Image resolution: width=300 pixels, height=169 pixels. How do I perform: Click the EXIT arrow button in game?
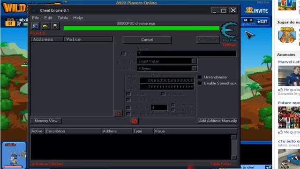[x=262, y=22]
